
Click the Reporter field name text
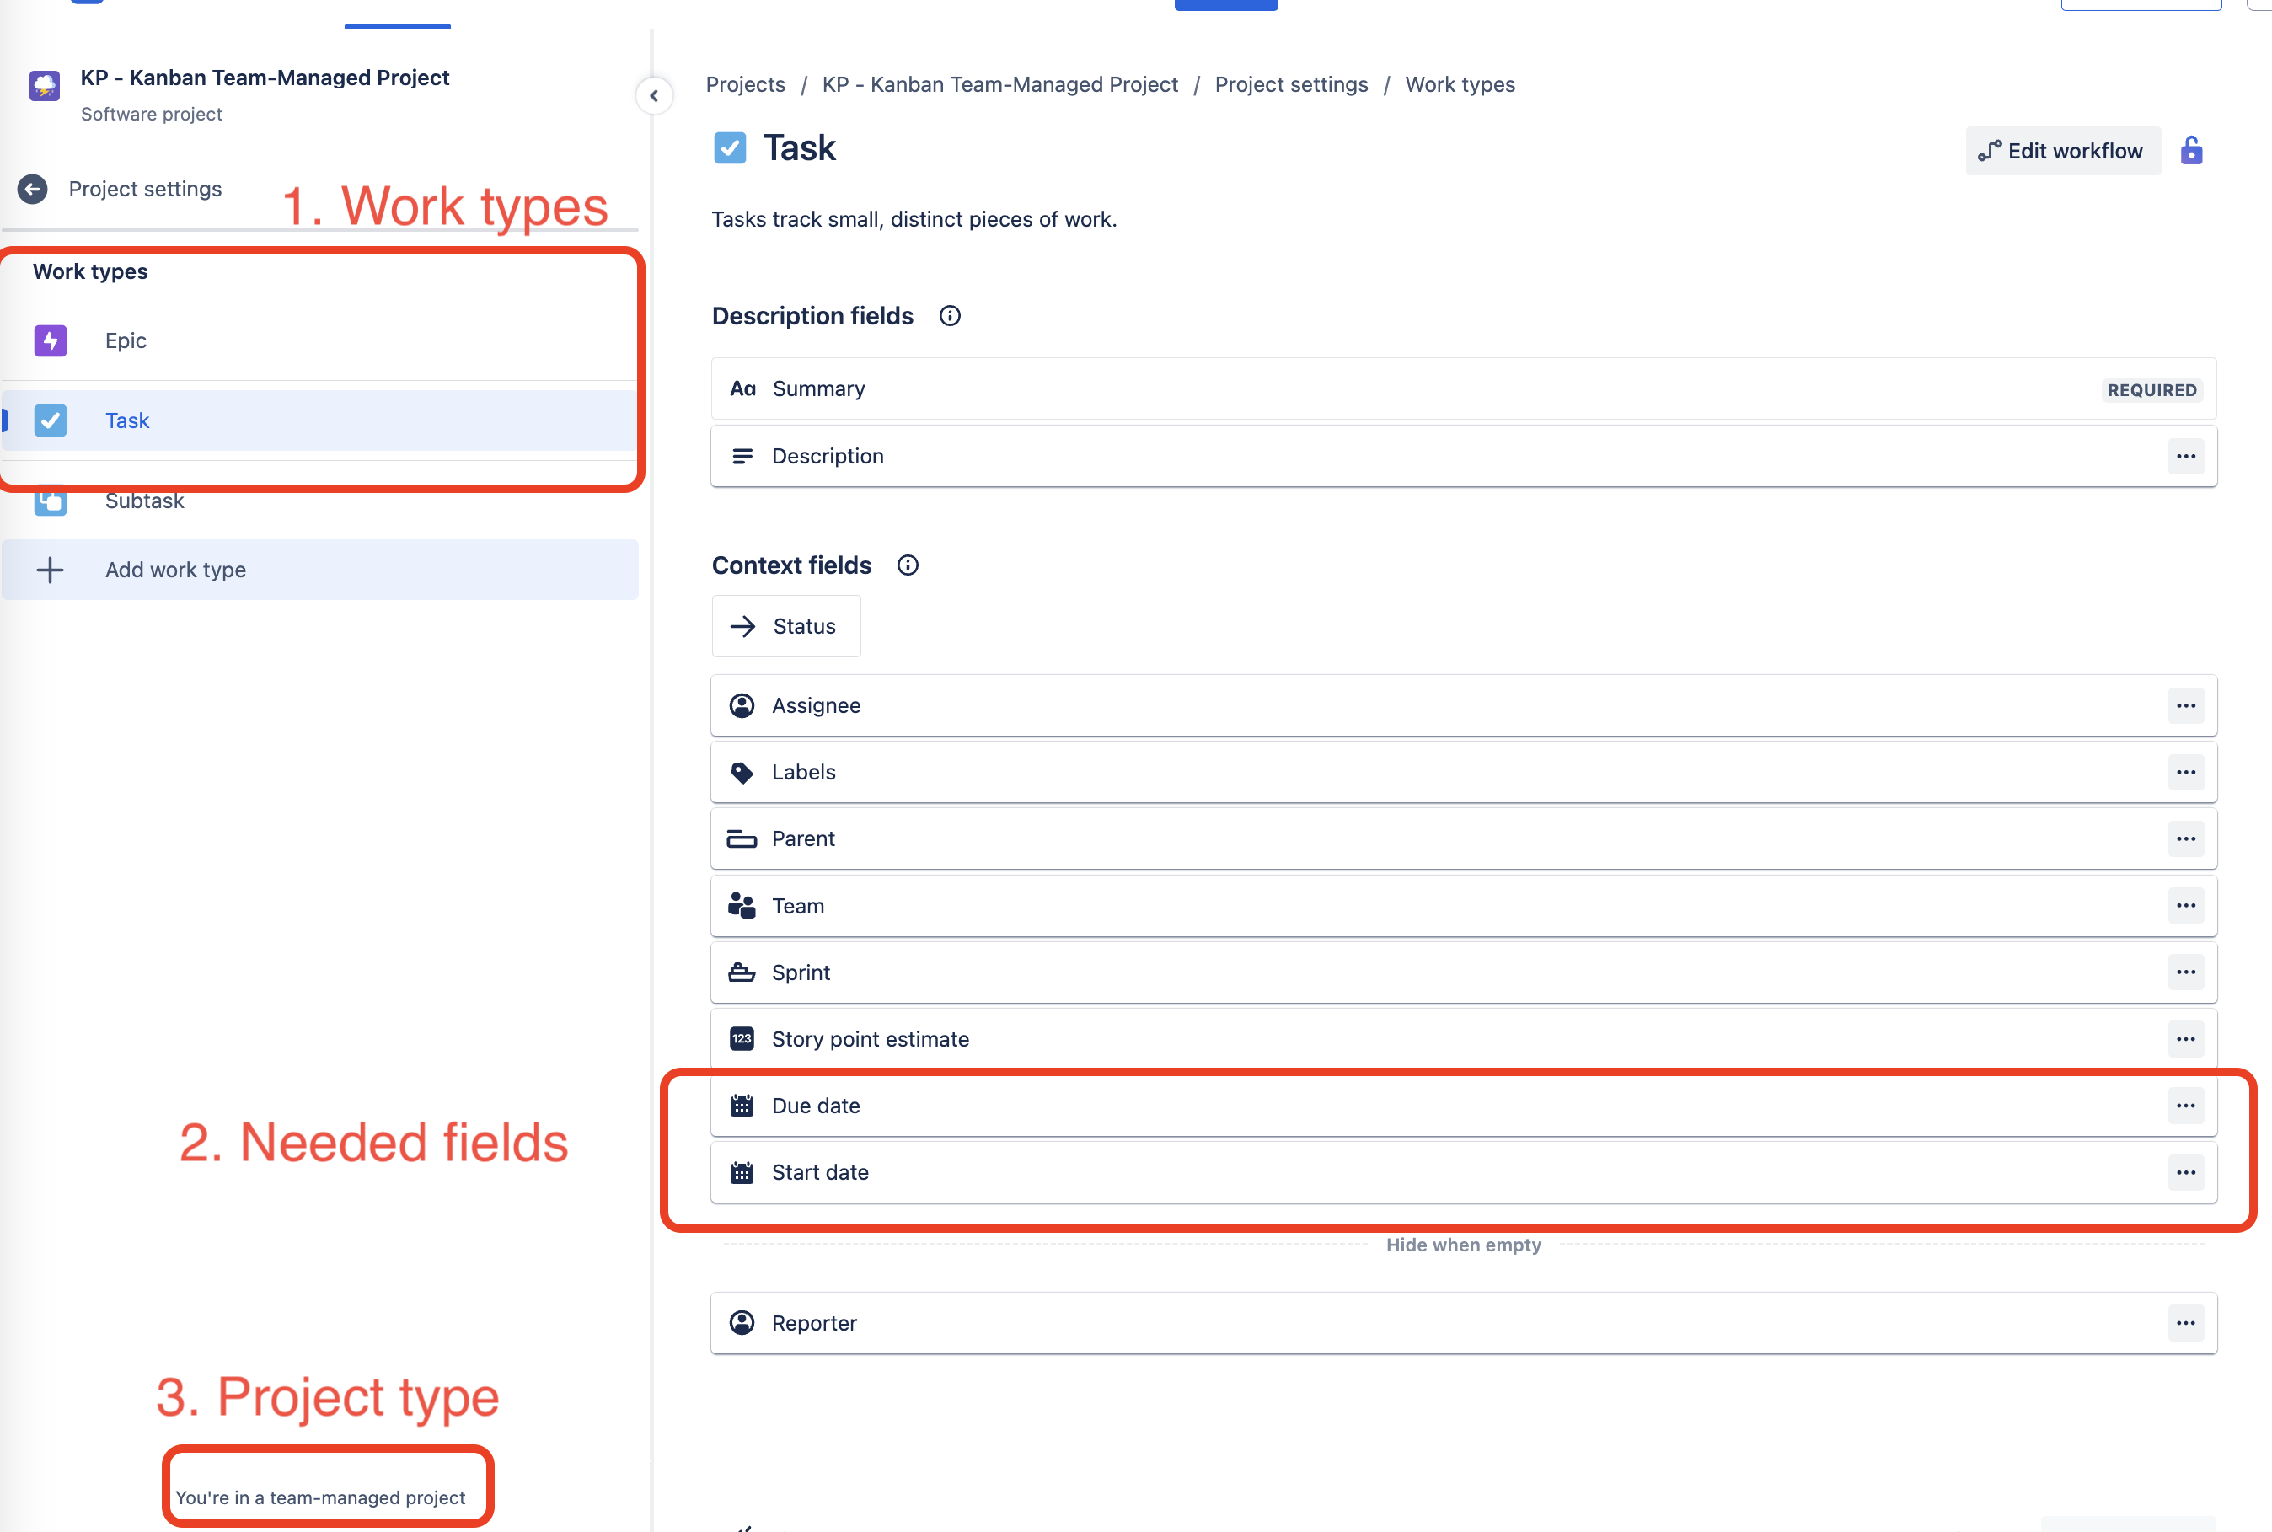[x=814, y=1323]
